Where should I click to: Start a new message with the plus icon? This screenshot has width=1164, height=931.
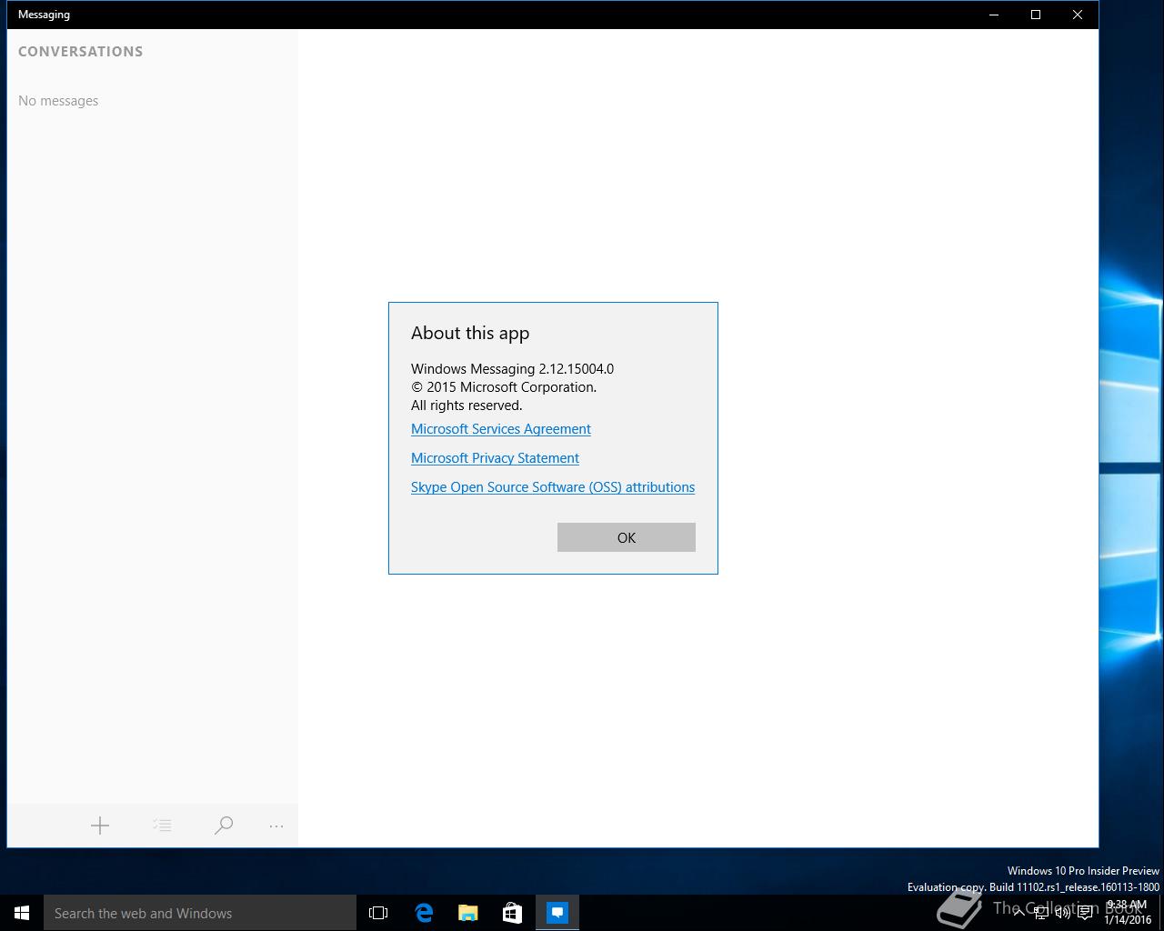click(100, 826)
